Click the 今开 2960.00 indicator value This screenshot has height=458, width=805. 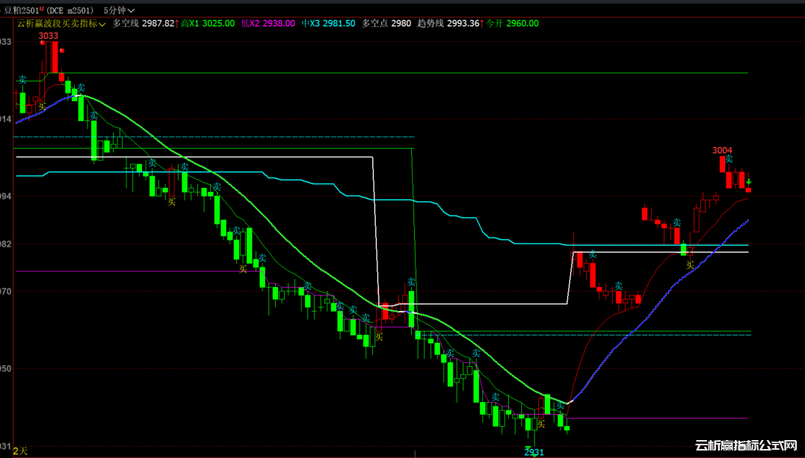click(x=512, y=24)
